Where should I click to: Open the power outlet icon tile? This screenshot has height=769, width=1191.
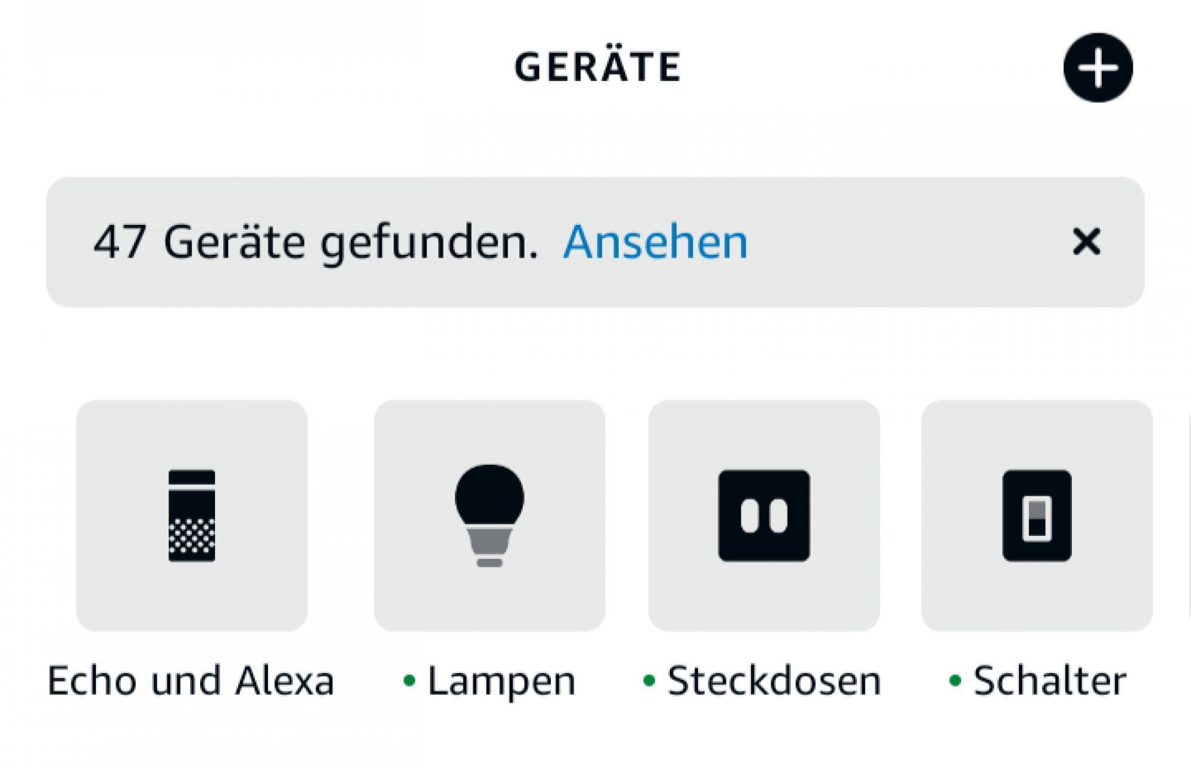click(x=763, y=515)
